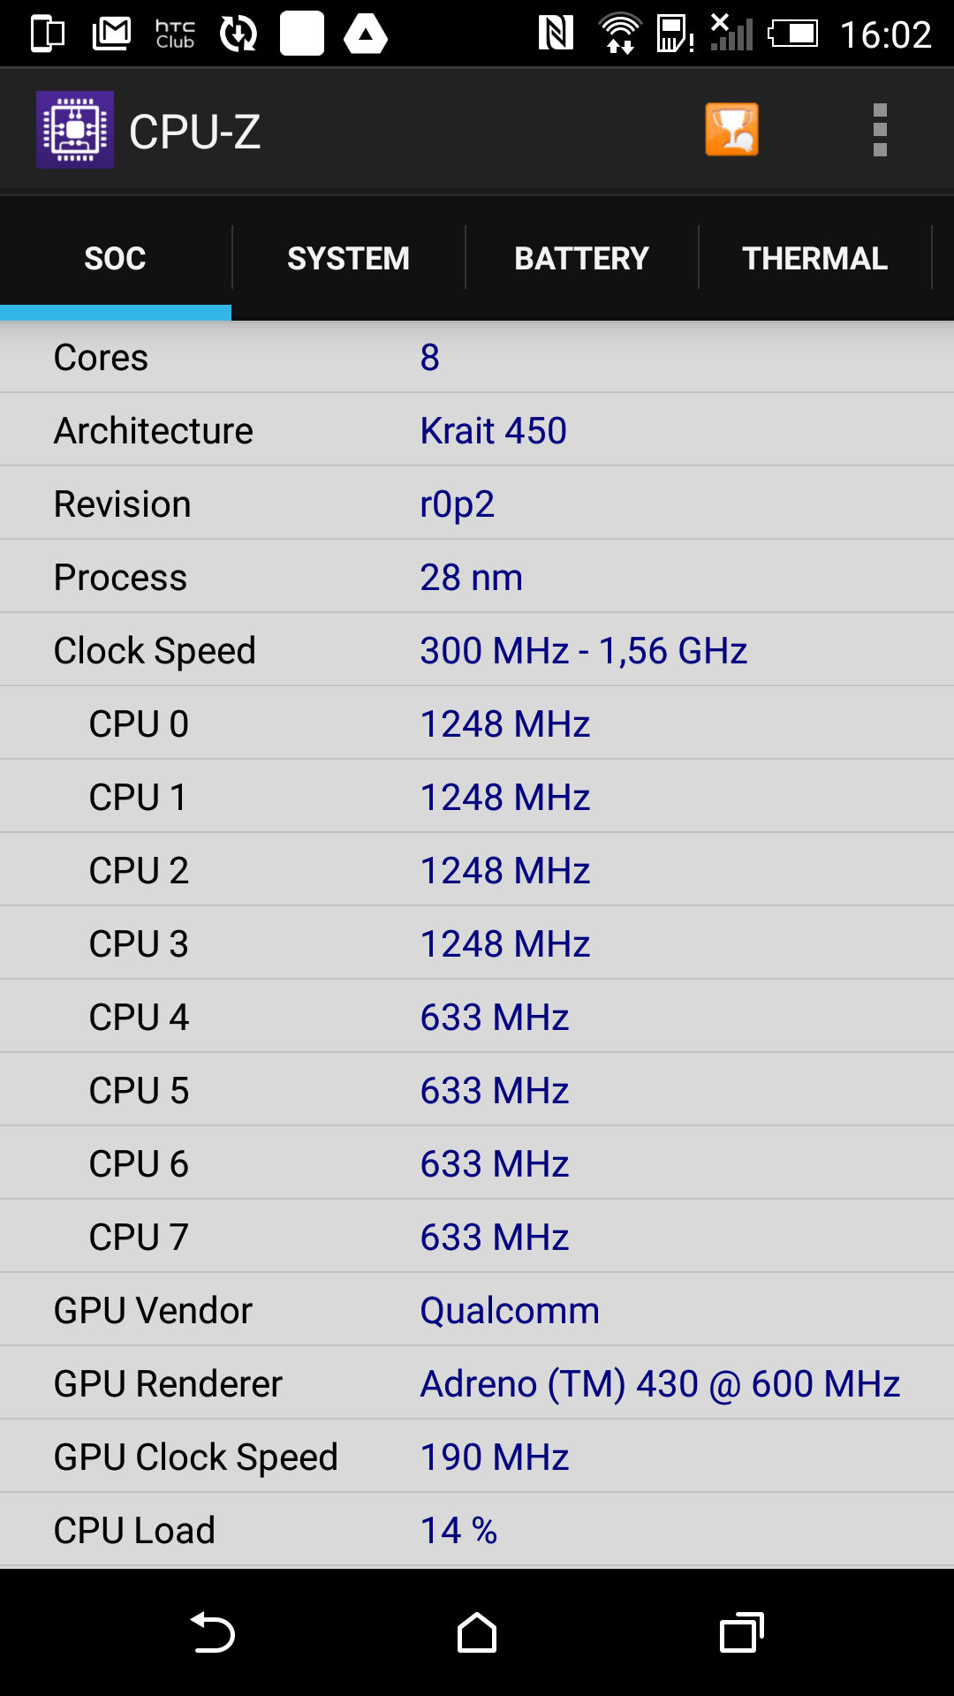The image size is (954, 1696).
Task: Tap the Architecture Krait 450 row
Action: tap(477, 430)
